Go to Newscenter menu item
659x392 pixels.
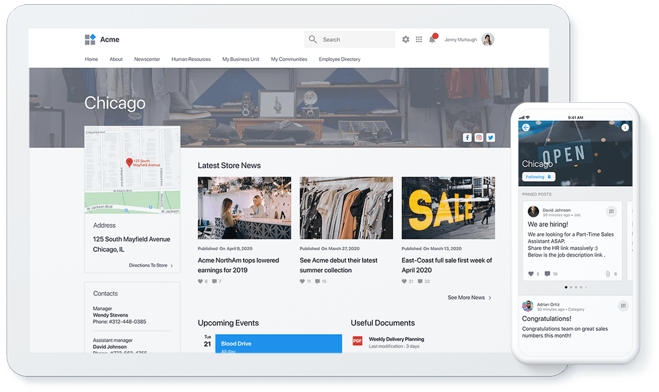click(147, 59)
